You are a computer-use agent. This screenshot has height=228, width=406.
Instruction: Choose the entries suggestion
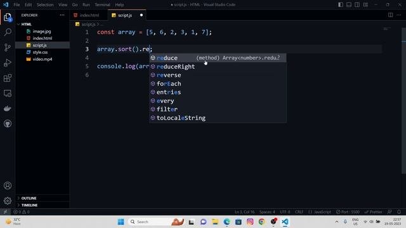(218, 92)
